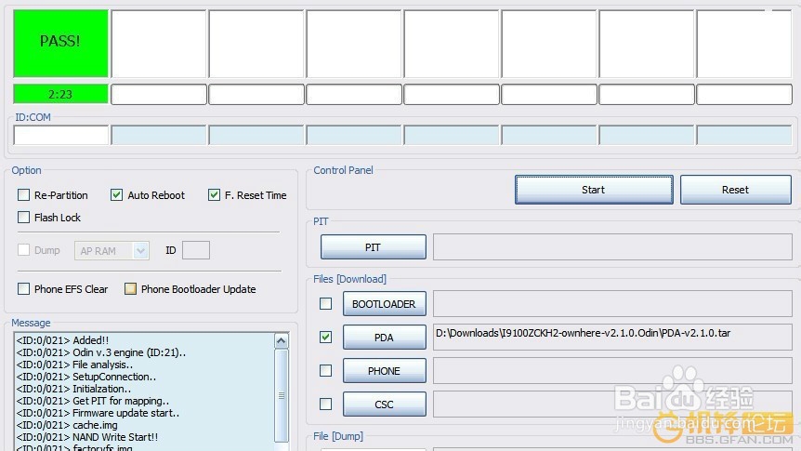This screenshot has width=801, height=451.
Task: Click the PDA file button
Action: (x=384, y=337)
